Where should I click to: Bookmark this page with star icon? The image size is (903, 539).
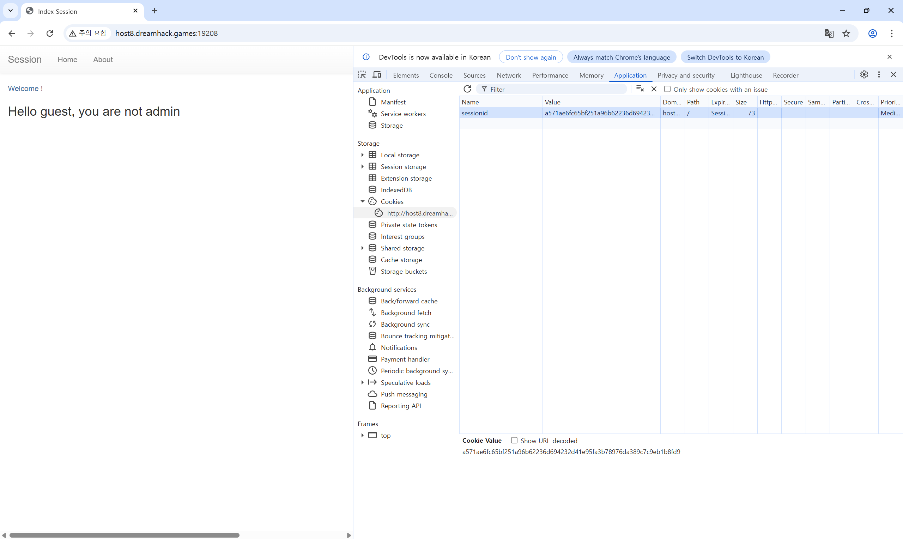click(x=846, y=34)
